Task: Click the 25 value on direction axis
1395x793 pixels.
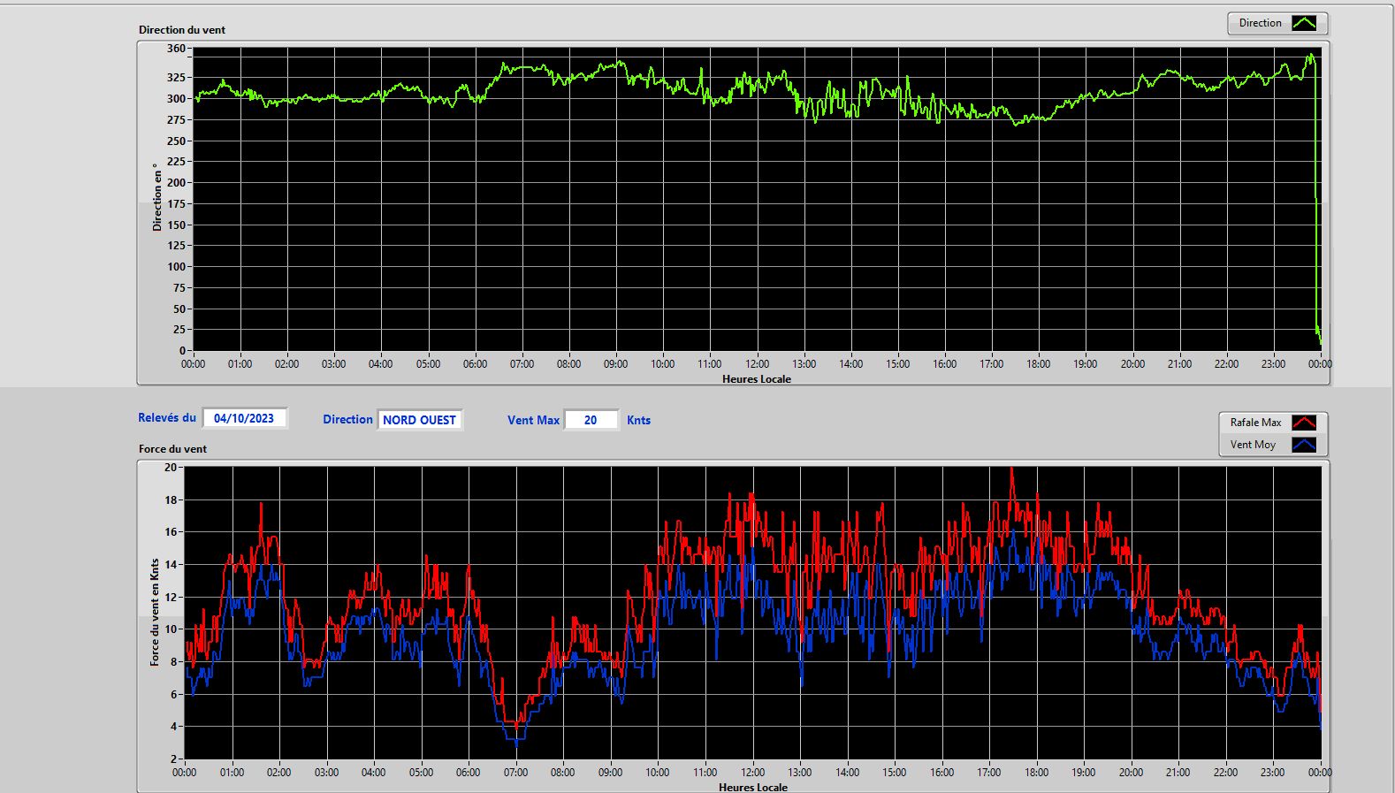Action: tap(179, 329)
